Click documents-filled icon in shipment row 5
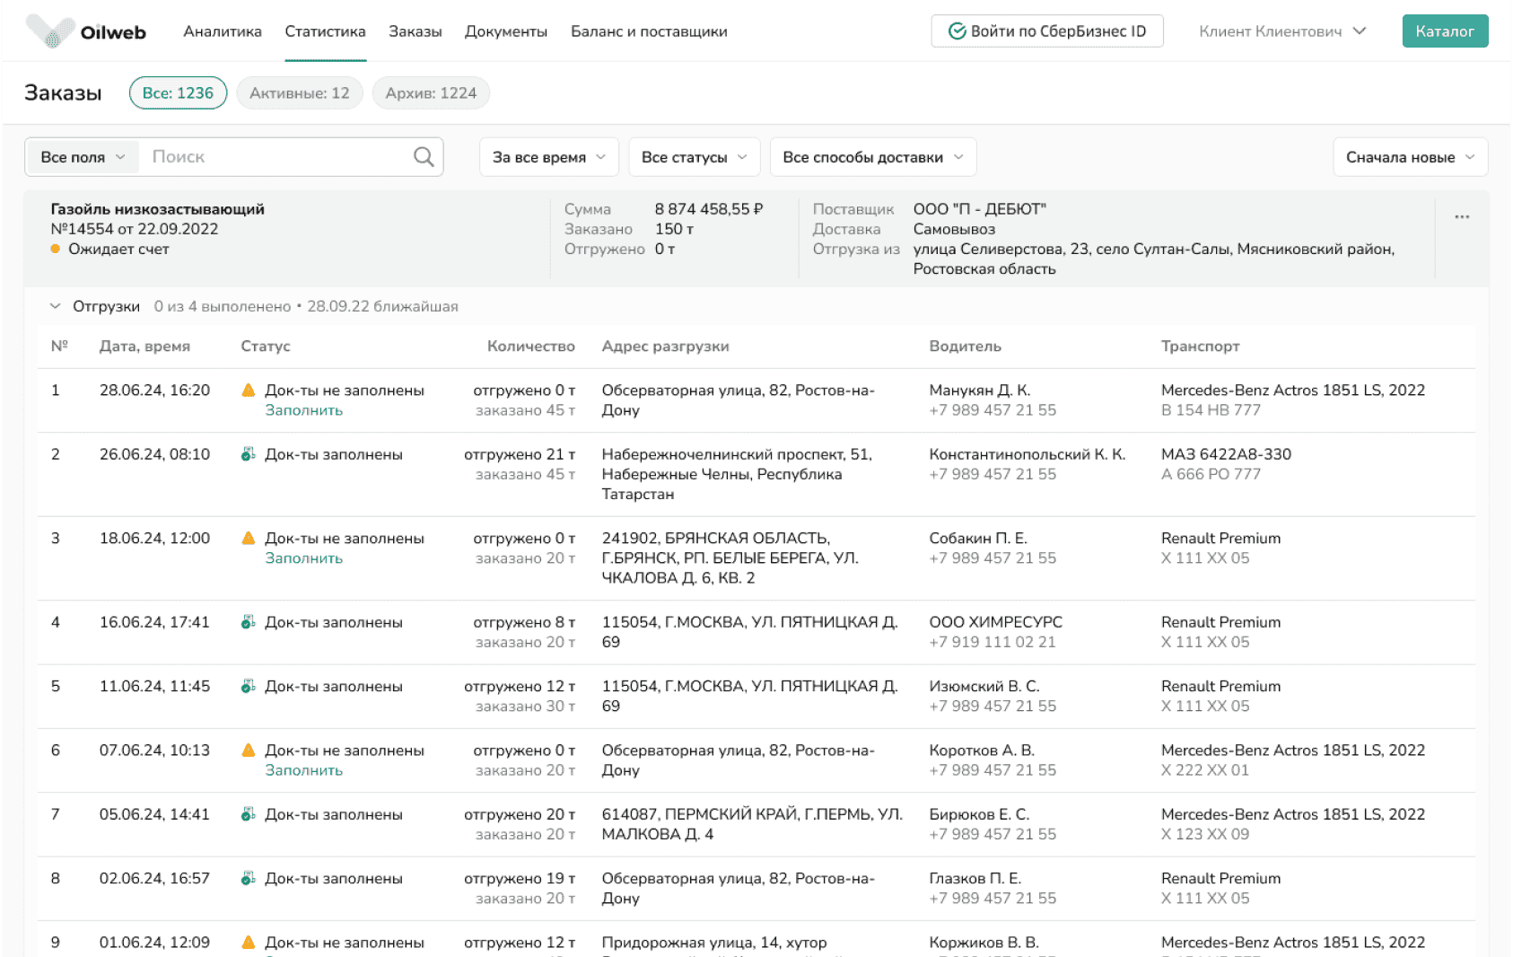This screenshot has height=957, width=1513. pyautogui.click(x=249, y=686)
